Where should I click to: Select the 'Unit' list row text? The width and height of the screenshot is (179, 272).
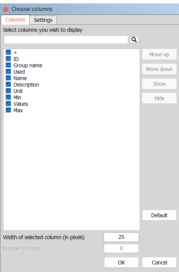click(18, 91)
